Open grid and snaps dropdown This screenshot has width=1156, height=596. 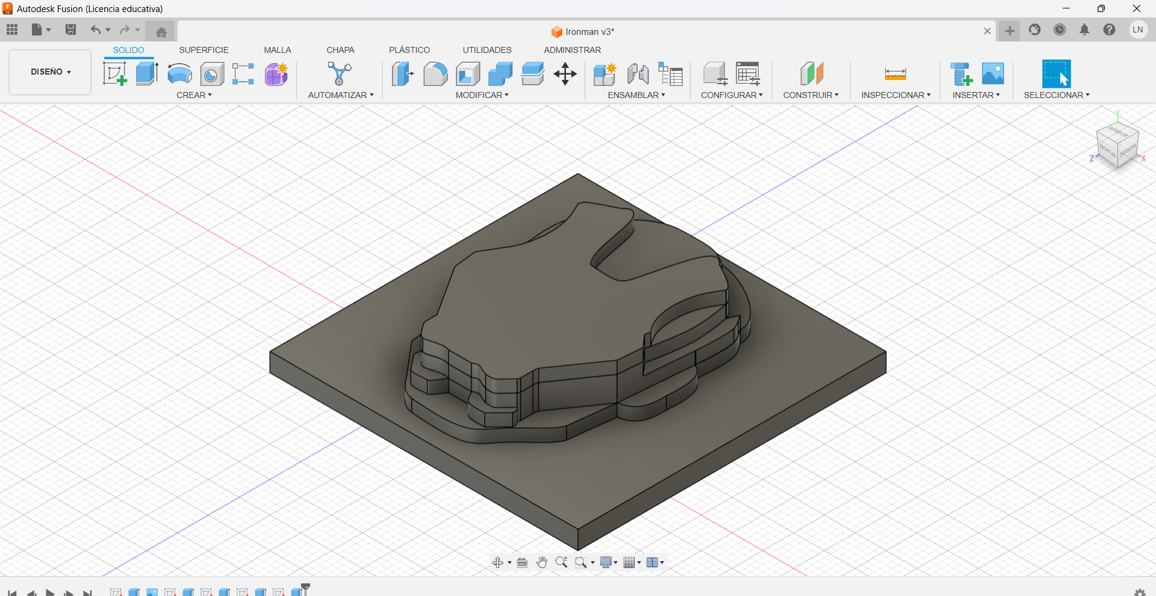632,562
